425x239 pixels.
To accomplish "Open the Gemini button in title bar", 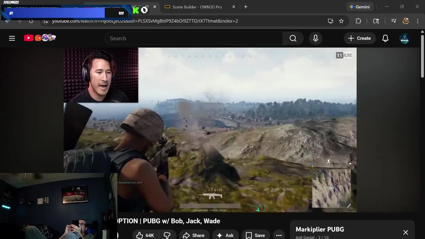I will [x=360, y=7].
